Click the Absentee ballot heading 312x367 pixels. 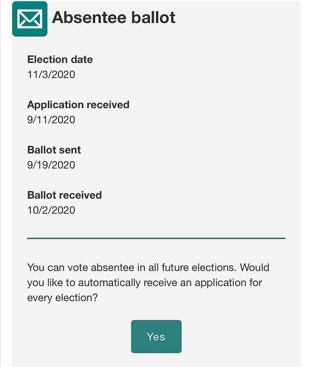[x=114, y=17]
